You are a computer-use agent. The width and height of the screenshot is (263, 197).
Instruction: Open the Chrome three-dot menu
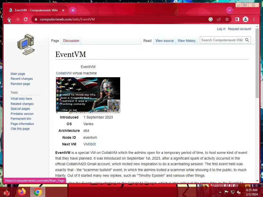point(254,19)
